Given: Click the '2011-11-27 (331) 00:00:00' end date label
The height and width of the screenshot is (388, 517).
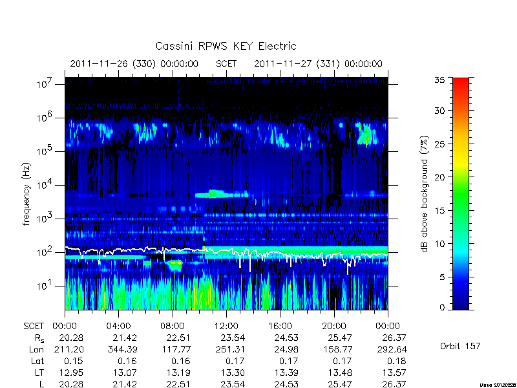Looking at the screenshot, I should tap(318, 63).
